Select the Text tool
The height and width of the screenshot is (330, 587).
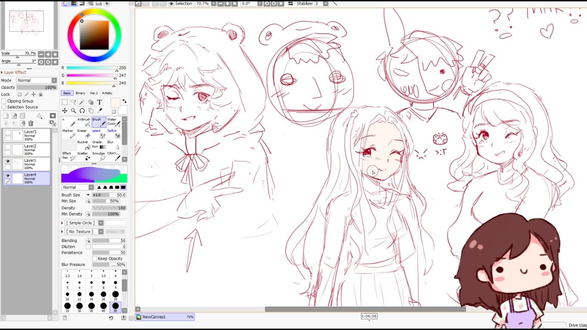click(x=100, y=102)
